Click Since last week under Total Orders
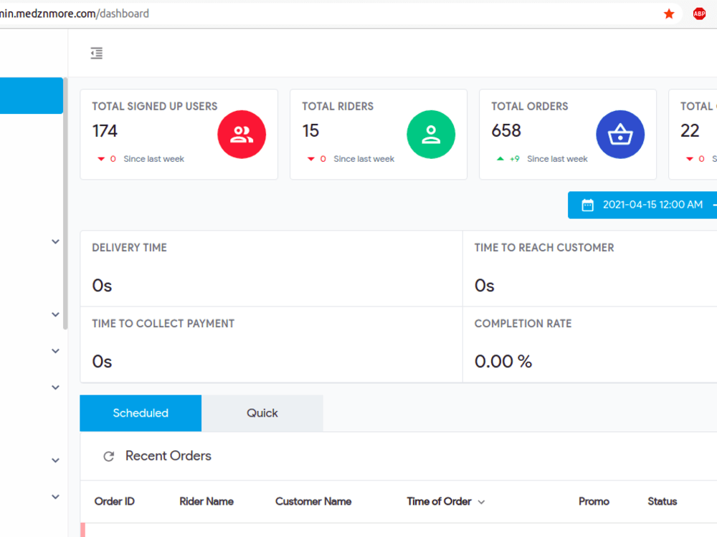The height and width of the screenshot is (537, 717). tap(557, 159)
